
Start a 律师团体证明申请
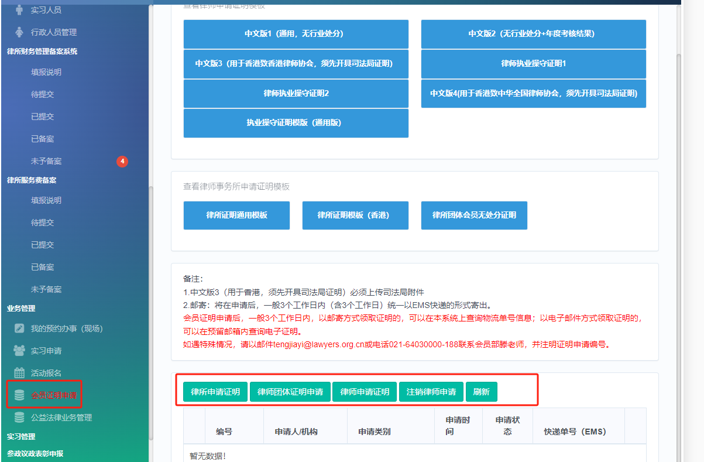(x=290, y=392)
